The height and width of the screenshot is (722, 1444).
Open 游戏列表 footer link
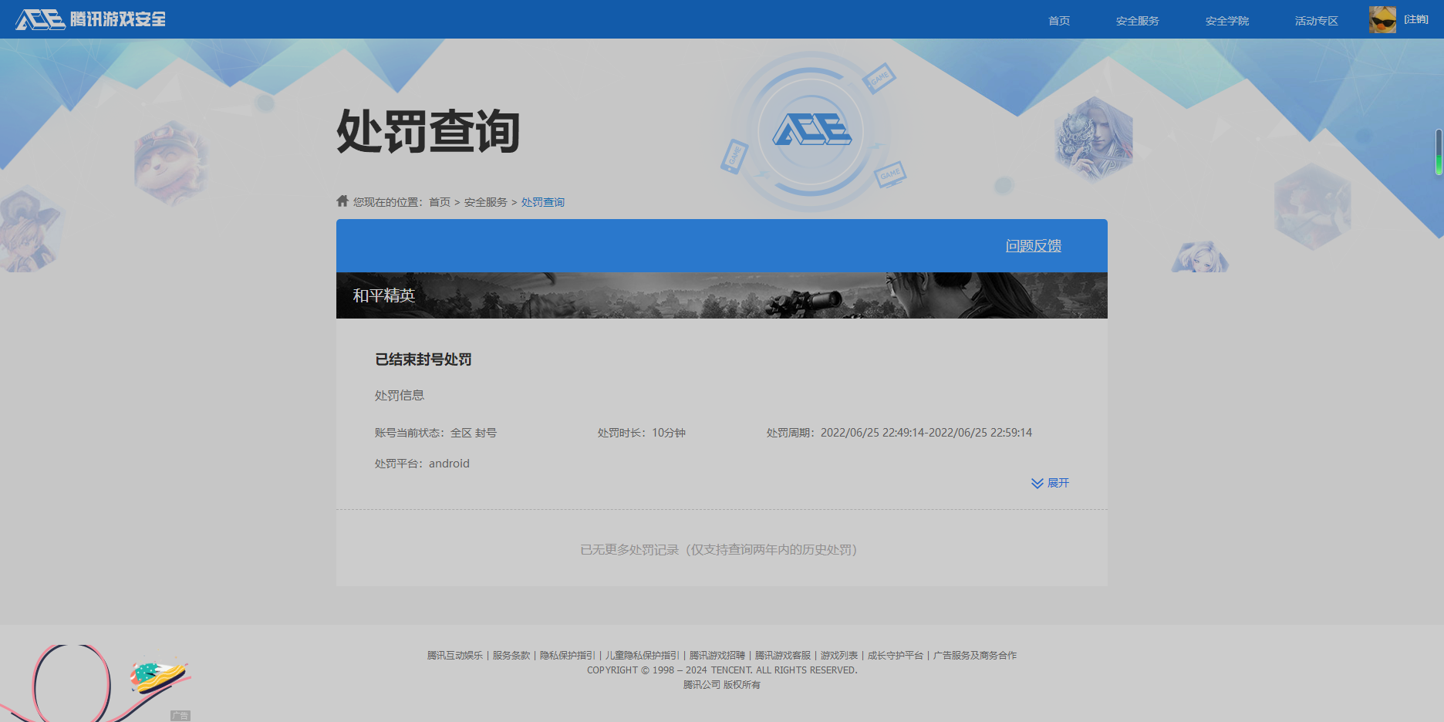click(839, 656)
